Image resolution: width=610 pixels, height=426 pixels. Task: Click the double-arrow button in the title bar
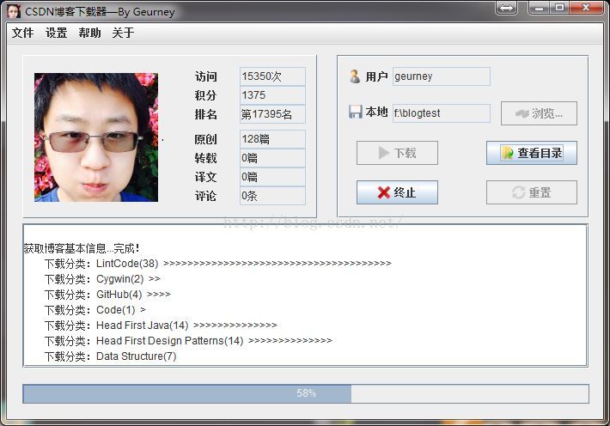pyautogui.click(x=506, y=8)
